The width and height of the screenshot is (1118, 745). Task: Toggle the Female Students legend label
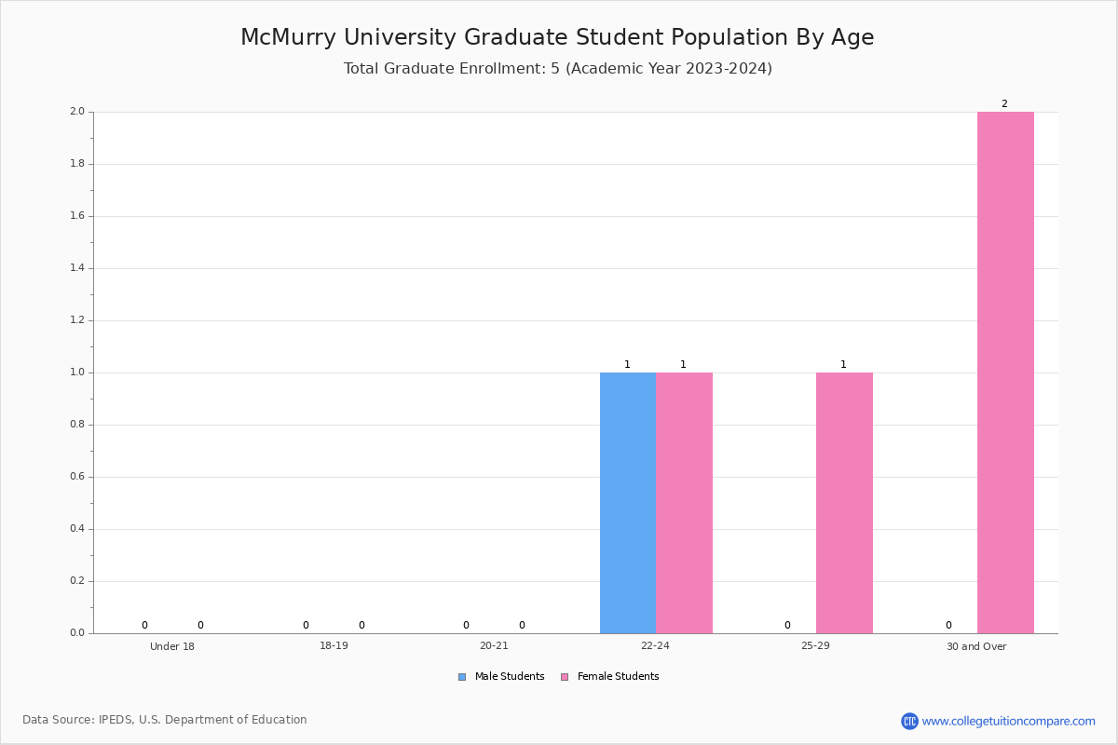[x=618, y=677]
